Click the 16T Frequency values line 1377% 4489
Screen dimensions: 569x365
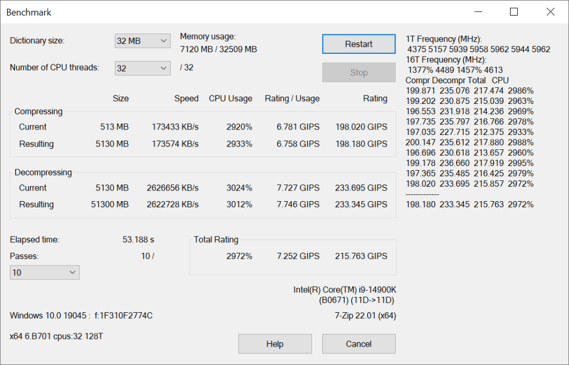pos(455,70)
